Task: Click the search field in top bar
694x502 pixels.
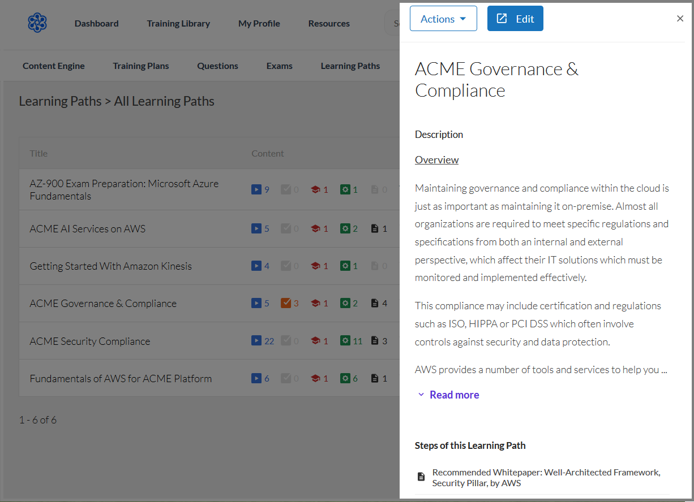Action: [392, 23]
